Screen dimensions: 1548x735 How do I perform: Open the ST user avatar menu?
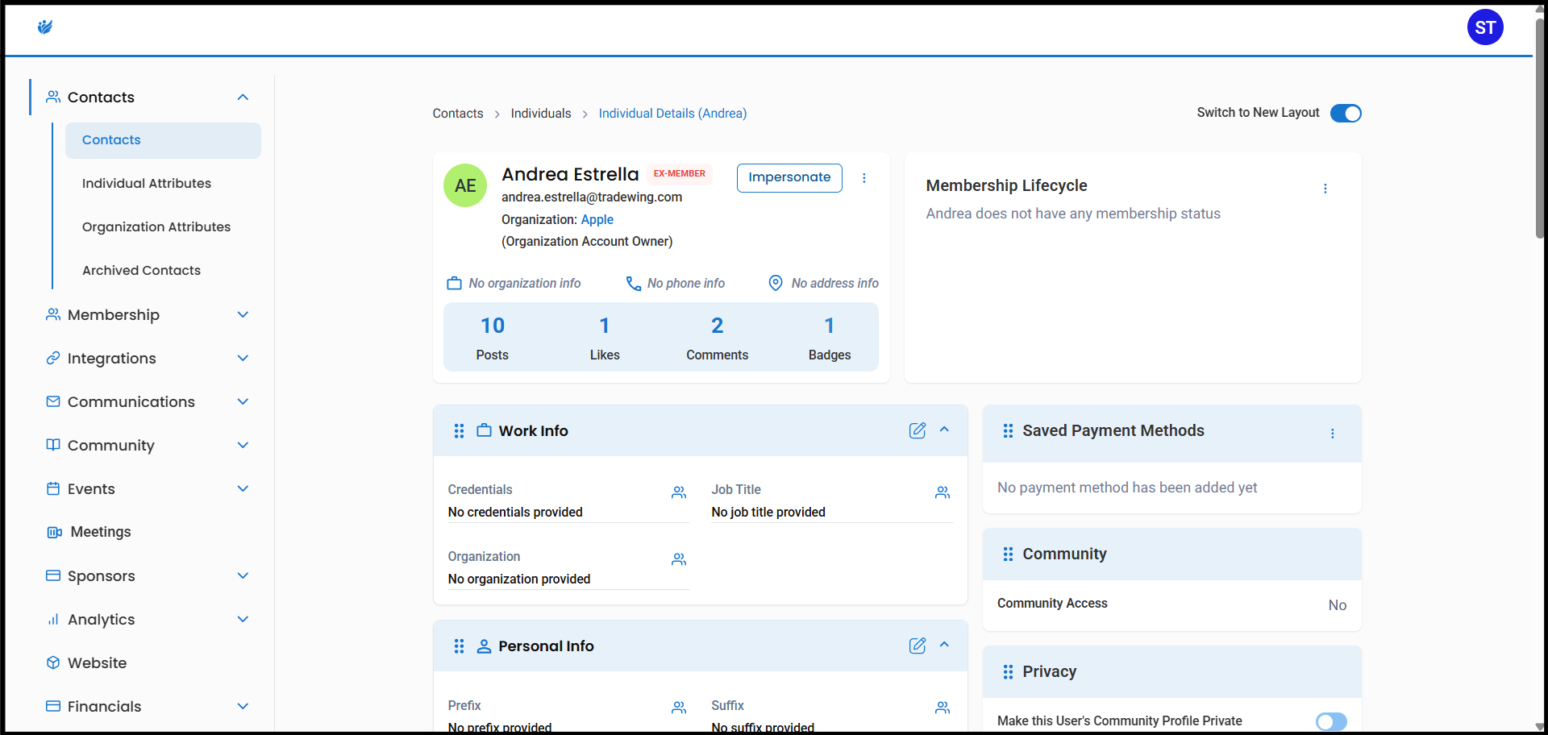click(x=1485, y=27)
